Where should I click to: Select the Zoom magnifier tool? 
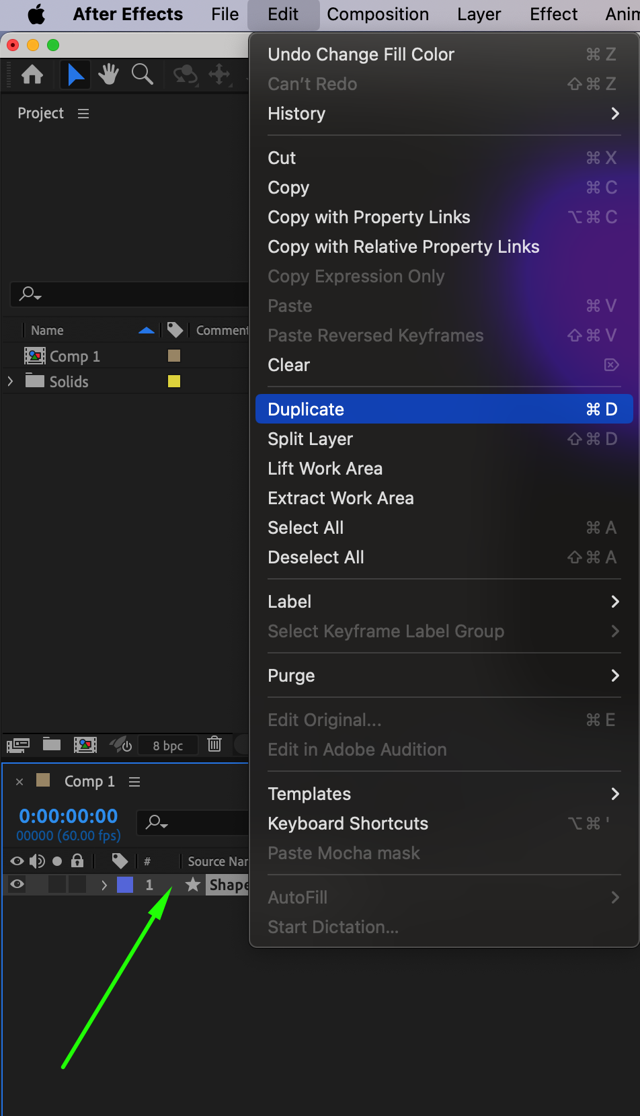pyautogui.click(x=142, y=74)
